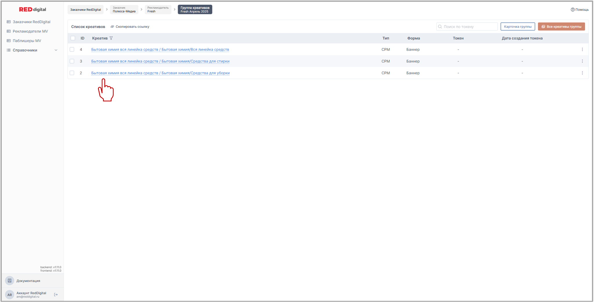Open three-dot menu for creative ID 2

[582, 73]
